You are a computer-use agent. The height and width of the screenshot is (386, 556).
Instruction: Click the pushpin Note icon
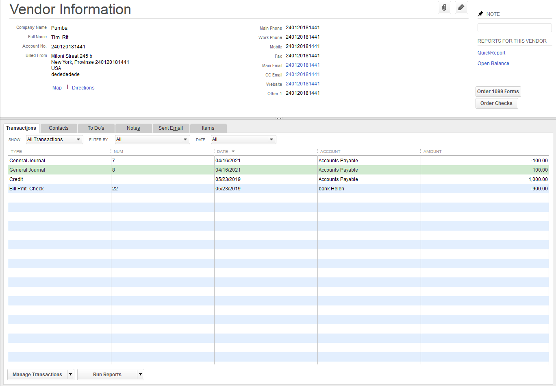tap(480, 14)
